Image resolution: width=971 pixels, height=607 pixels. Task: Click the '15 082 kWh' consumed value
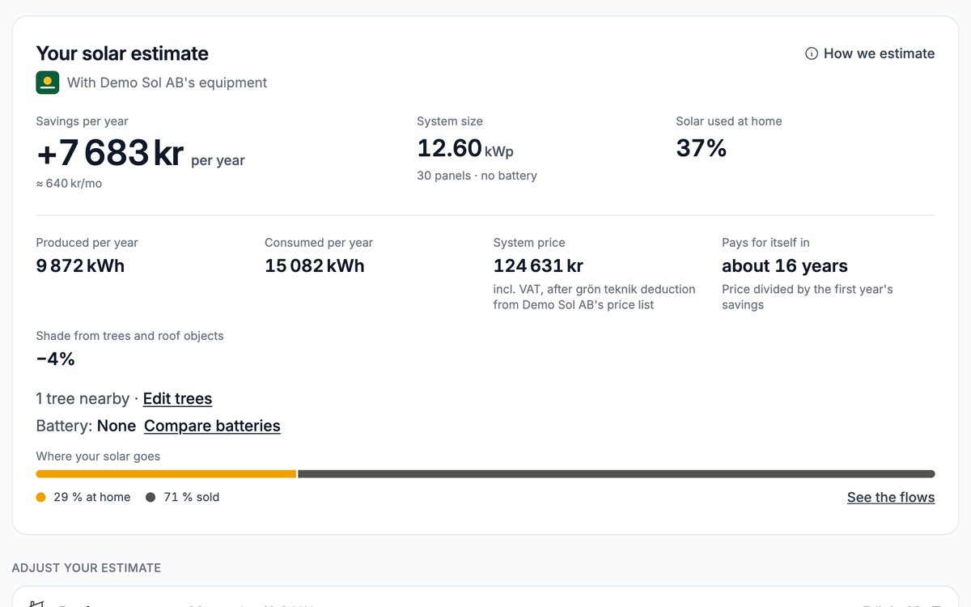point(315,265)
